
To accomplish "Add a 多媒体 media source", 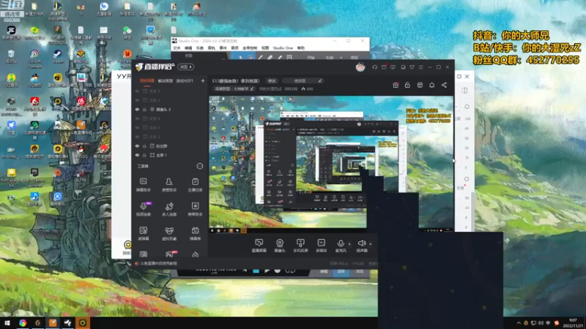I will tap(321, 246).
